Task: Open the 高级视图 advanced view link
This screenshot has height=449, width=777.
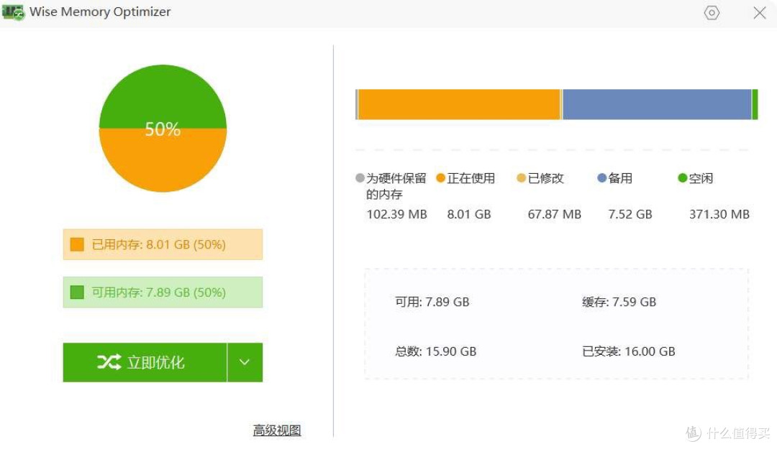Action: pyautogui.click(x=277, y=430)
